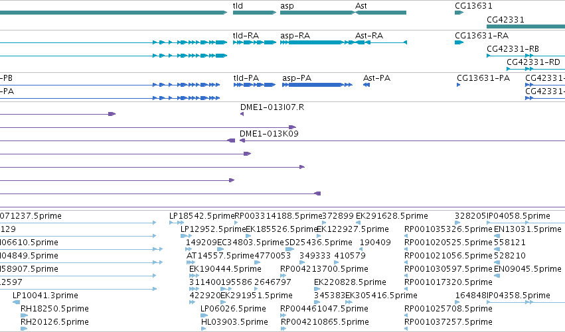Click the DME1-013K09 clone label
The height and width of the screenshot is (332, 565).
click(x=269, y=134)
